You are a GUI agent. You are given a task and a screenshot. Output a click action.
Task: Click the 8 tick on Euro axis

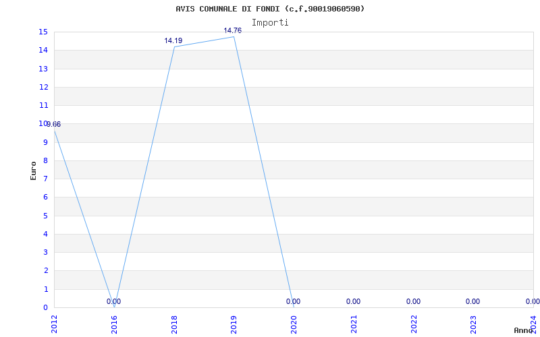pyautogui.click(x=45, y=160)
